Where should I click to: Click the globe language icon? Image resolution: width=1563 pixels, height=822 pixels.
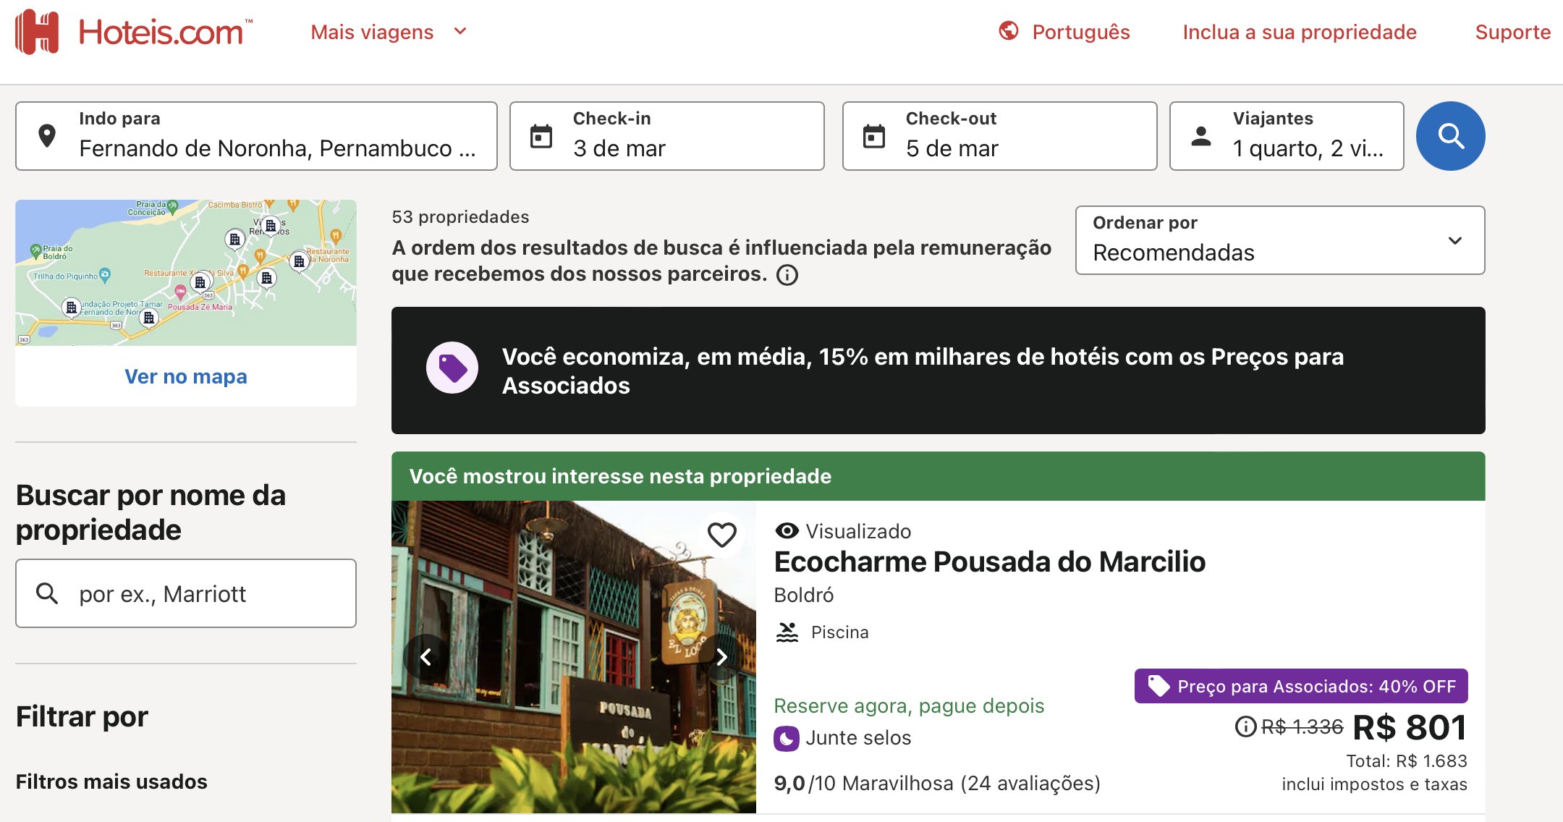(x=1009, y=31)
